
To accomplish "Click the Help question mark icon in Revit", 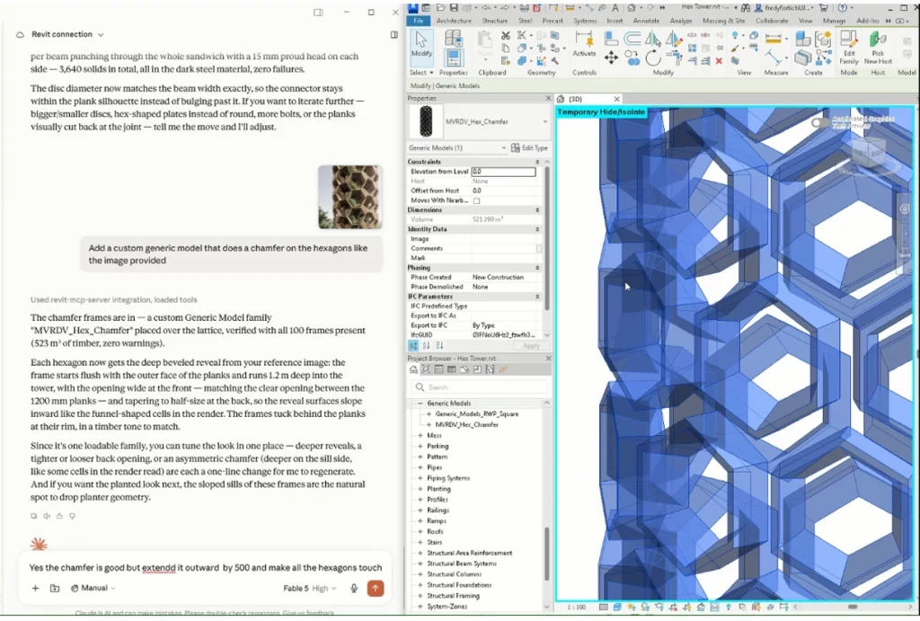I will (843, 7).
